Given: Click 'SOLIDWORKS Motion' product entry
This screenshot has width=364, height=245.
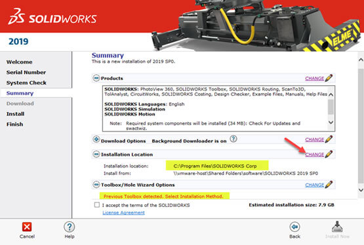Looking at the screenshot, I should (130, 114).
